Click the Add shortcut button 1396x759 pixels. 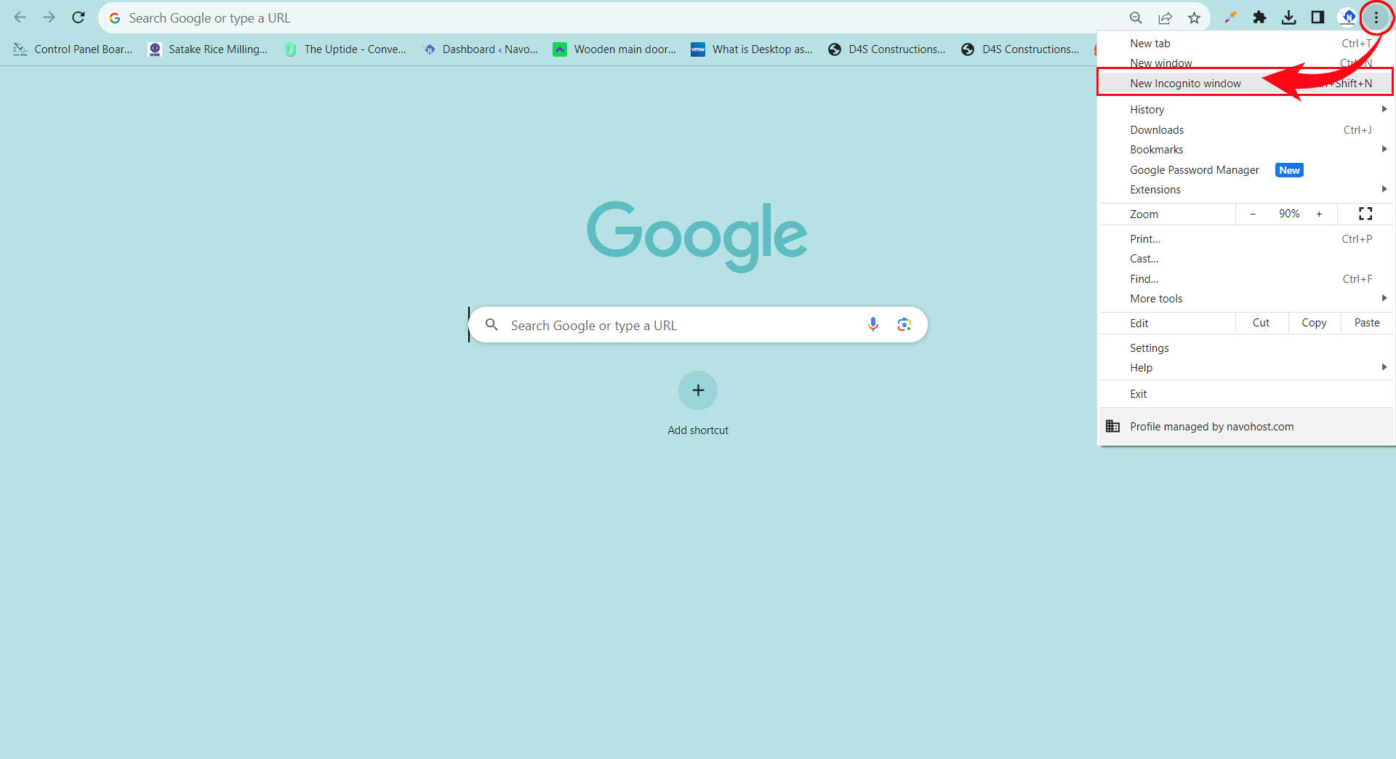(x=698, y=390)
